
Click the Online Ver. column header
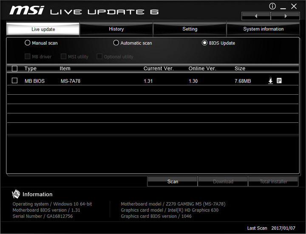pos(202,68)
